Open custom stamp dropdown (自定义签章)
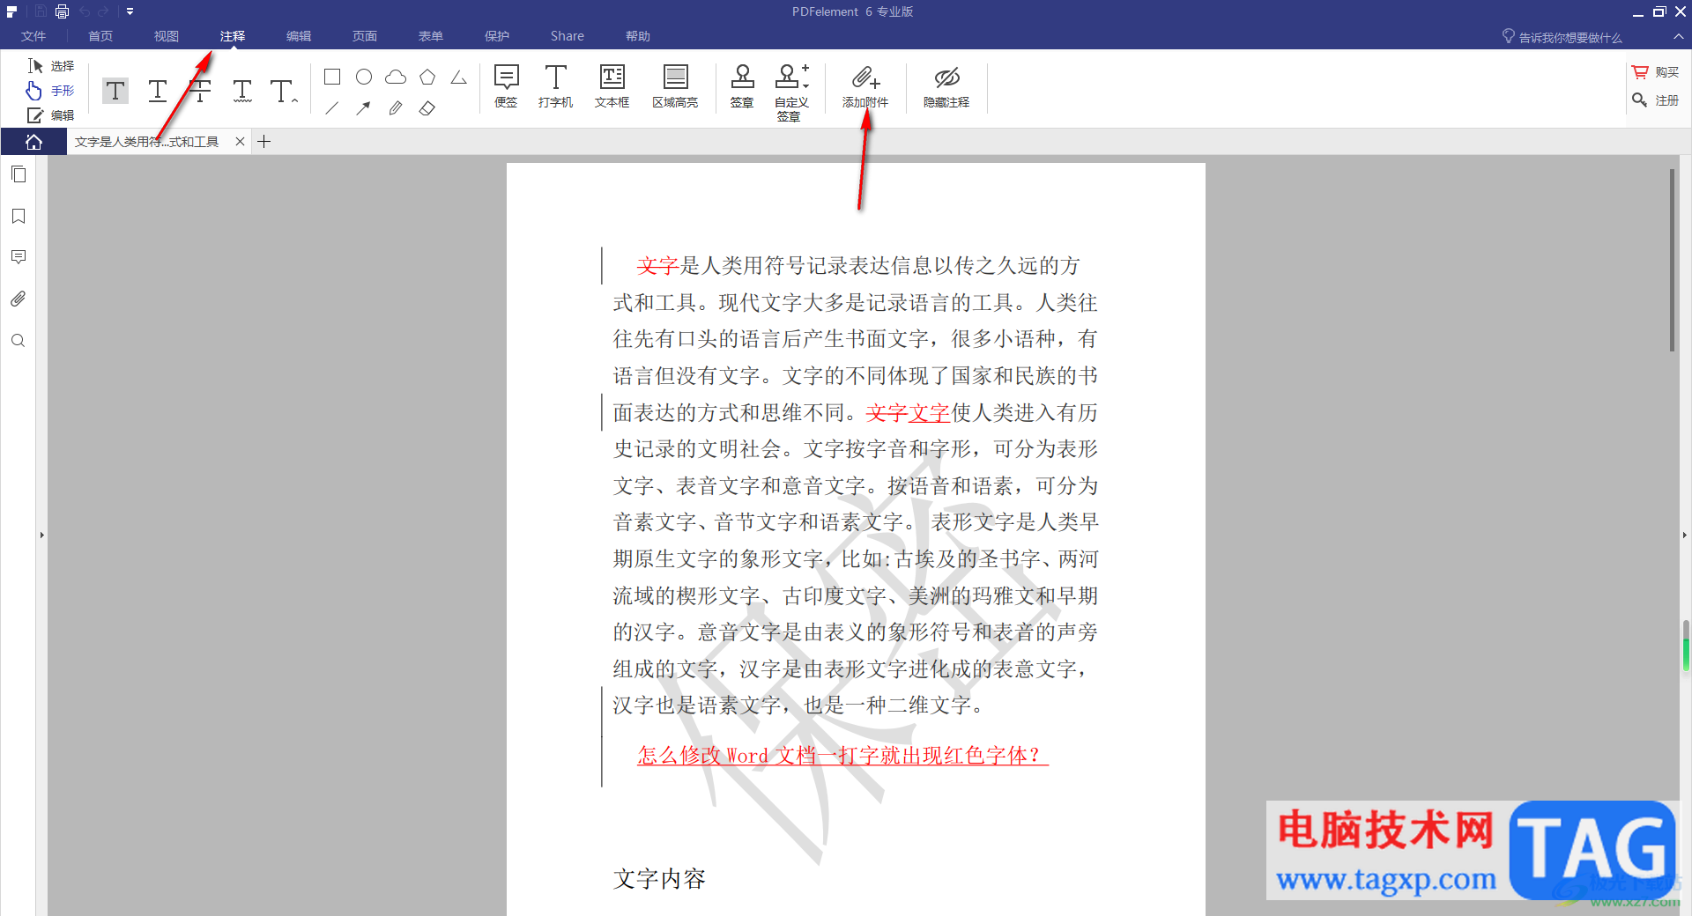This screenshot has width=1692, height=916. coord(791,92)
